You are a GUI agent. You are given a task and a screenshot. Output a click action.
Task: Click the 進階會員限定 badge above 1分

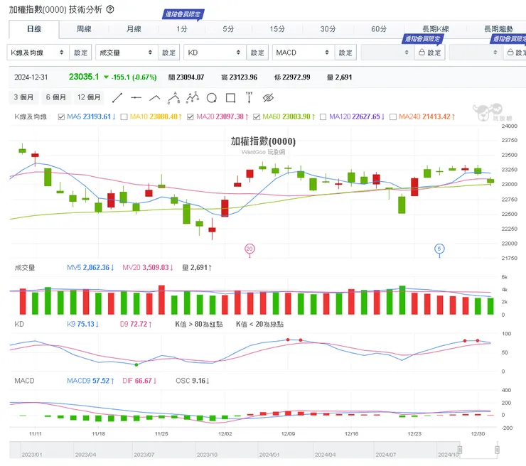point(183,14)
